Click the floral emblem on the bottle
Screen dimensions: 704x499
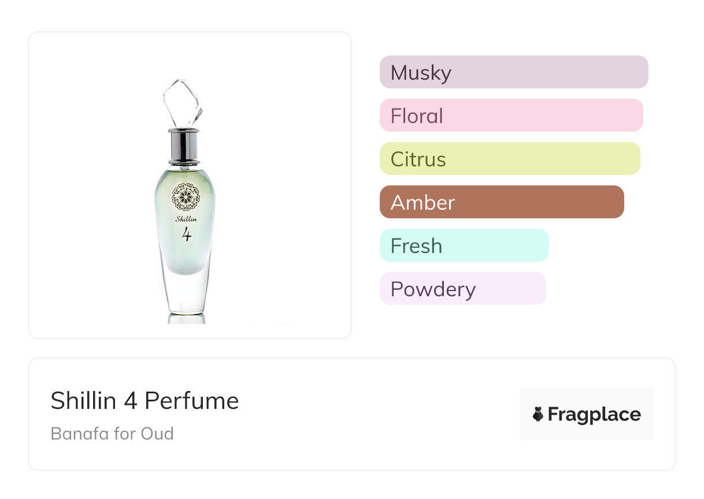pos(186,197)
